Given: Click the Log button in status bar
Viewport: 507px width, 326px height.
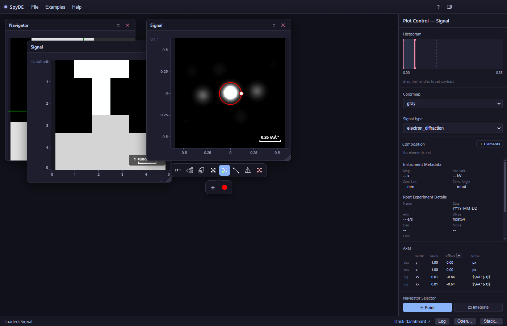Looking at the screenshot, I should [x=442, y=321].
